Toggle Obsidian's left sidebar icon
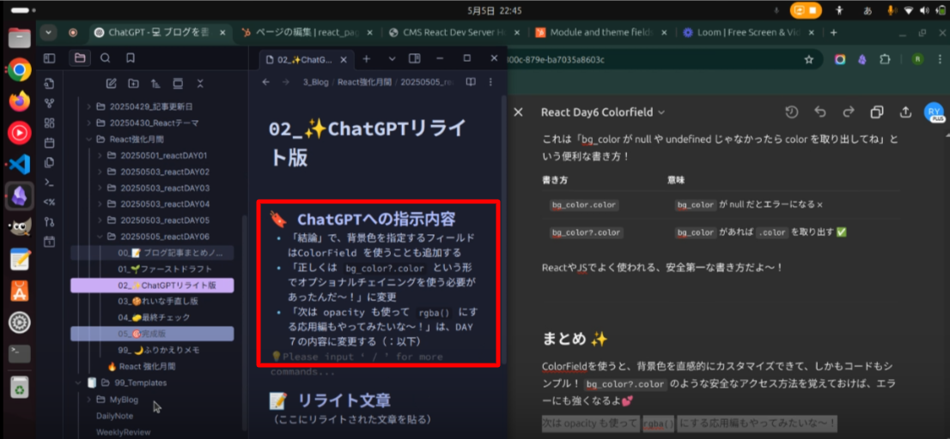950x439 pixels. [49, 58]
